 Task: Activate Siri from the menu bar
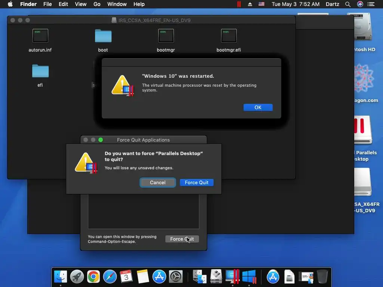(x=360, y=4)
